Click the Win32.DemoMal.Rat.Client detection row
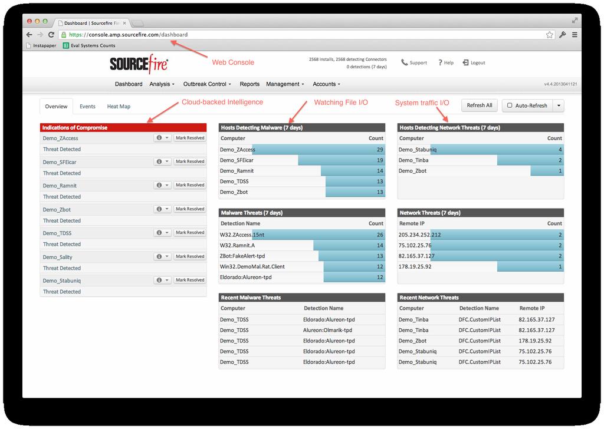The height and width of the screenshot is (429, 604). coord(301,266)
